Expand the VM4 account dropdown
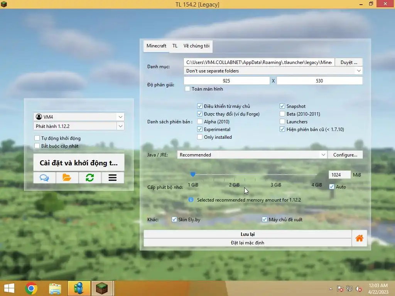395x296 pixels. 120,117
